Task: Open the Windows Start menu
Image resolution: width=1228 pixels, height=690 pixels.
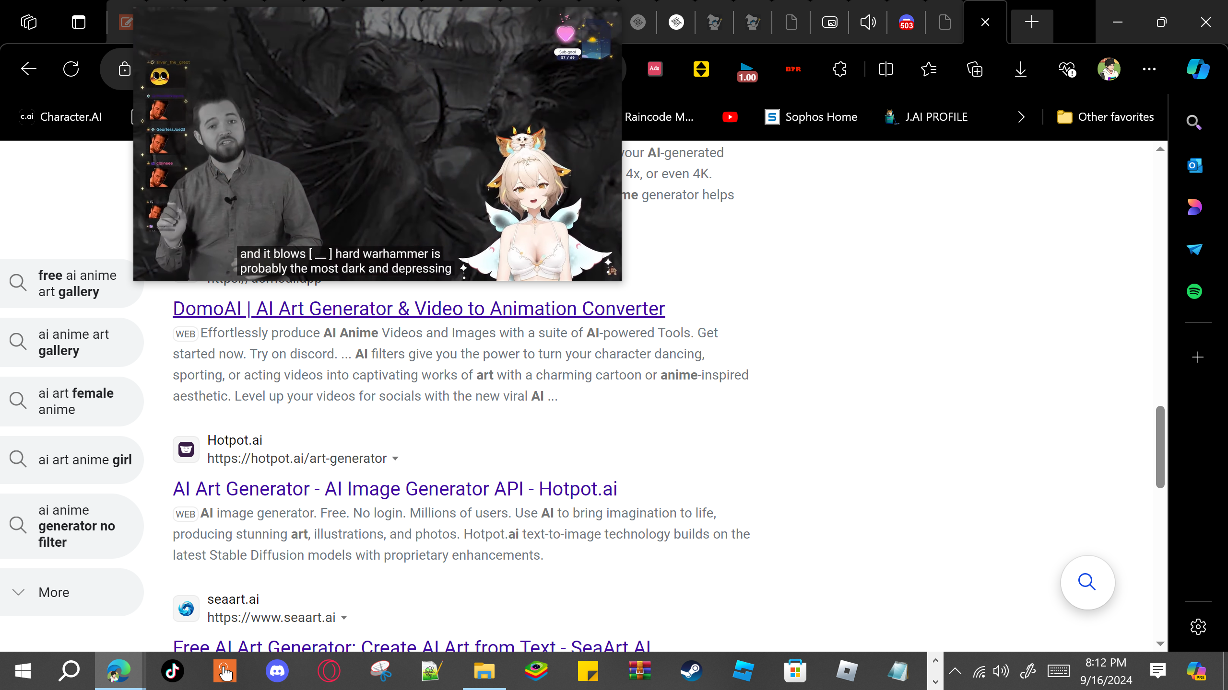Action: tap(23, 670)
